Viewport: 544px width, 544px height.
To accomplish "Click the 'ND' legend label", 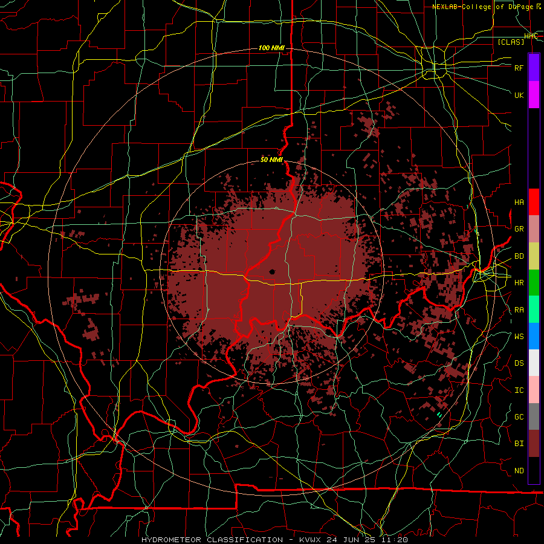I will click(519, 471).
